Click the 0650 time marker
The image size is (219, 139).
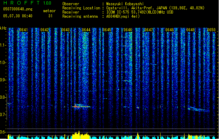tap(211, 30)
